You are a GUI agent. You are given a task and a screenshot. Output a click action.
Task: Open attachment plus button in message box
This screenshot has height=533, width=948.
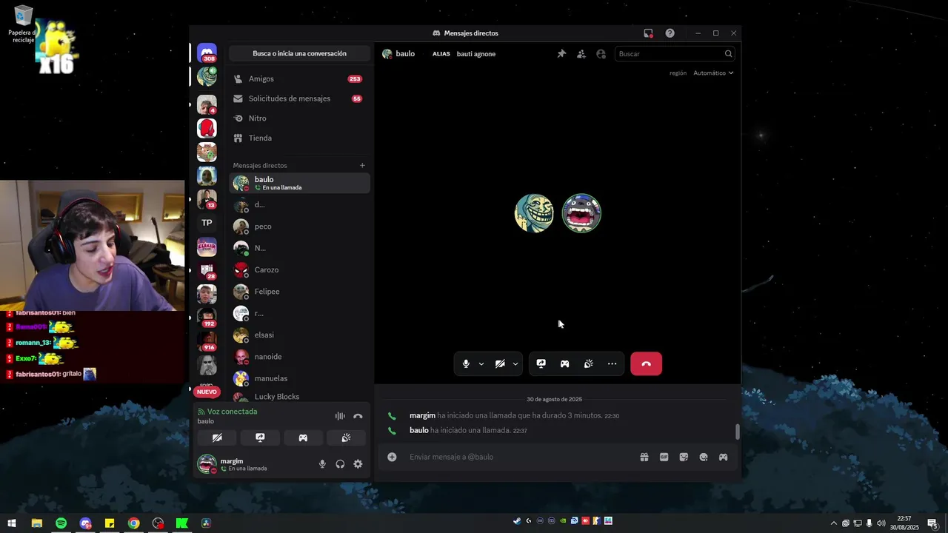point(392,457)
